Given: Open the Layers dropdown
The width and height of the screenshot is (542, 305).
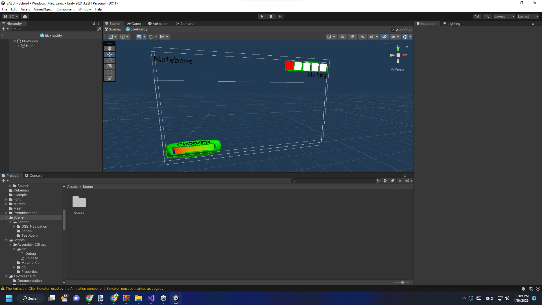Looking at the screenshot, I should [x=504, y=16].
